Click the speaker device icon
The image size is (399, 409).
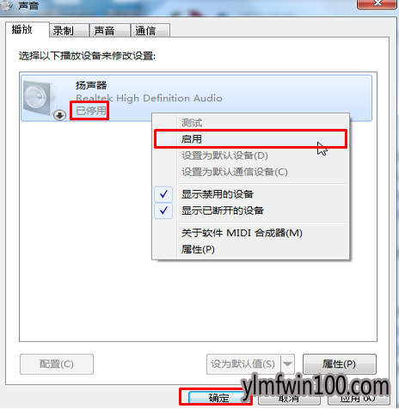click(40, 98)
